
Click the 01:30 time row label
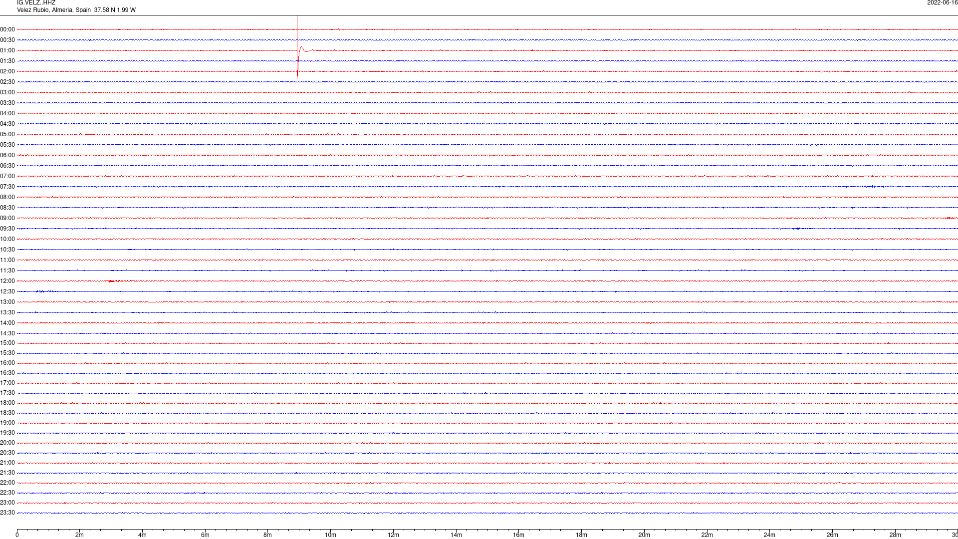coord(7,61)
